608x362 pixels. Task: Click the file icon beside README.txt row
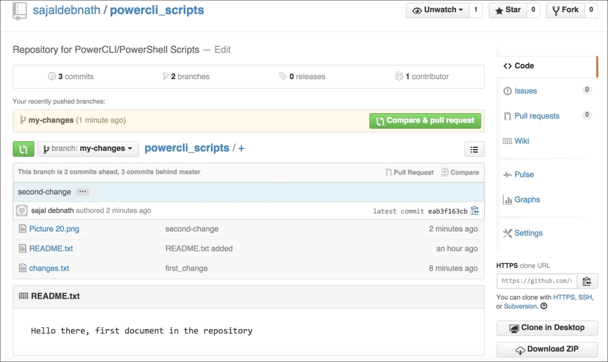coord(22,248)
